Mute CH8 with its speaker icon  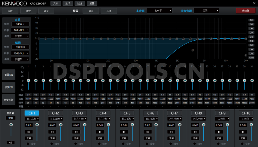(x=195, y=132)
